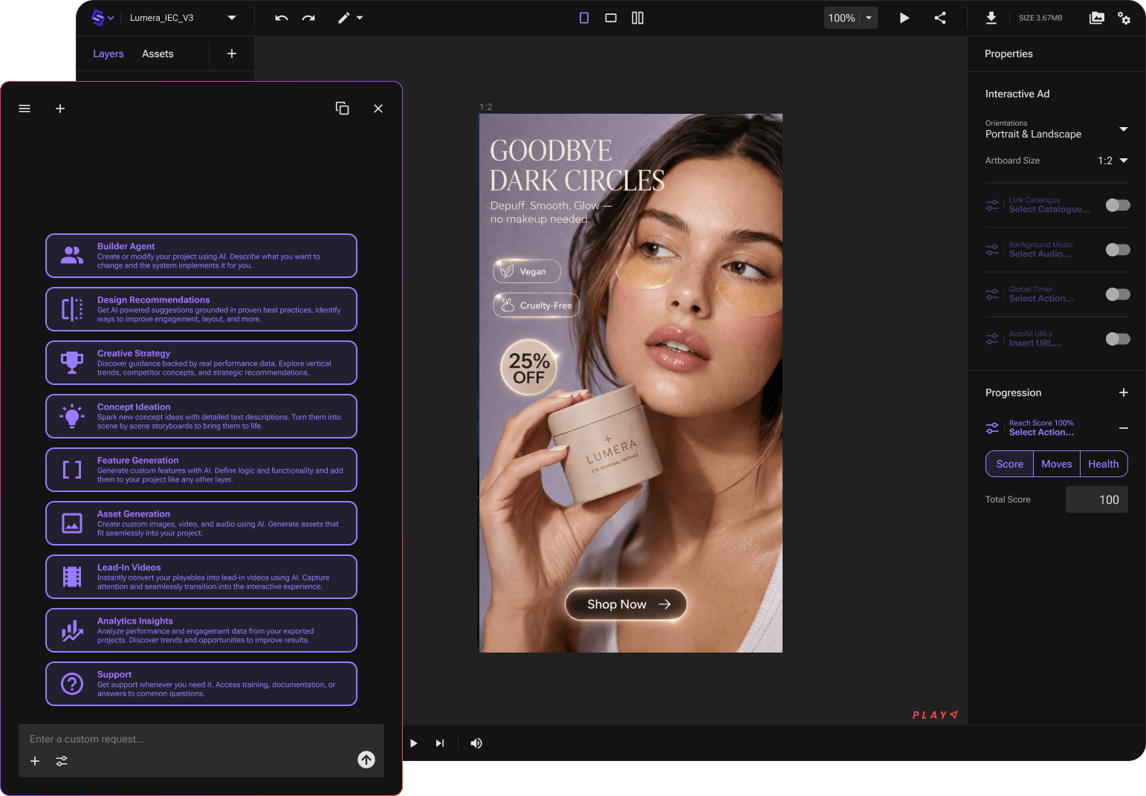Image resolution: width=1146 pixels, height=796 pixels.
Task: Click Select Action... under Global Timer
Action: point(1041,299)
